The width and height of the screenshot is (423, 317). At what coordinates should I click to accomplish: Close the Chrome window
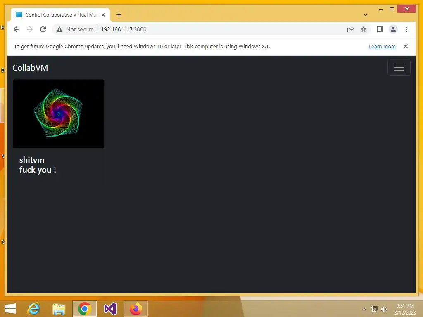407,9
